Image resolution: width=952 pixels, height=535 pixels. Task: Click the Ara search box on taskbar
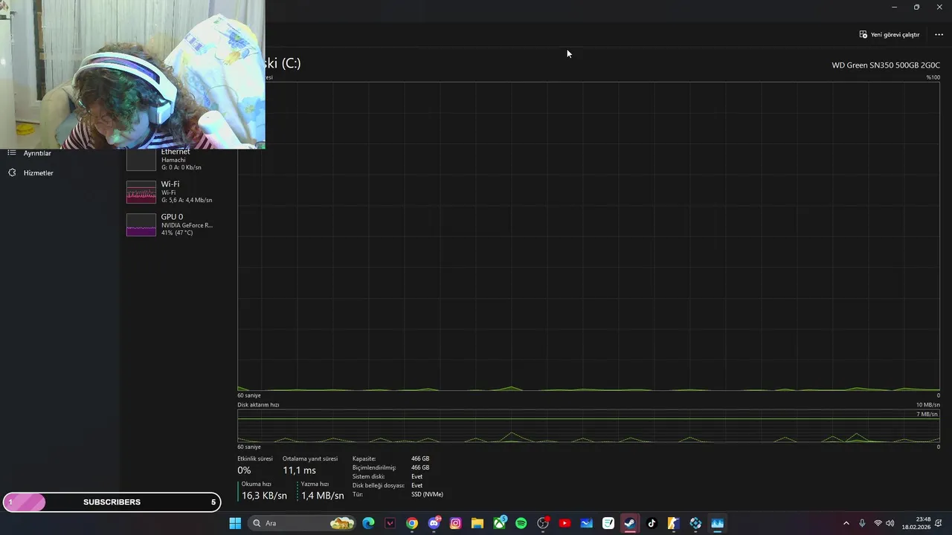click(x=302, y=523)
